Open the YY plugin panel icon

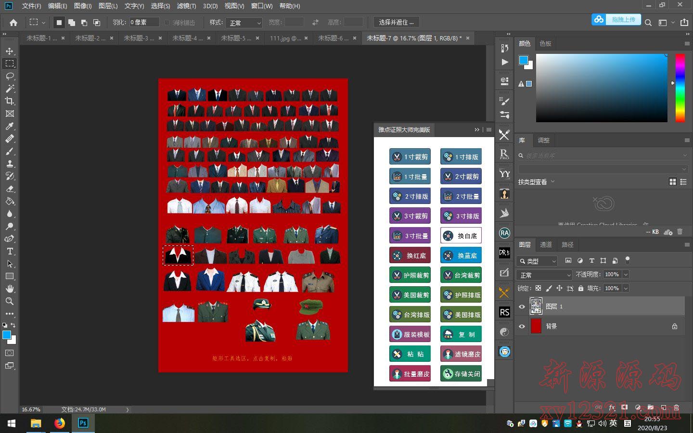coord(504,174)
